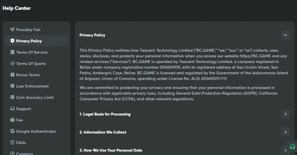Open the floating live support headset button
This screenshot has width=297, height=155.
[x=292, y=147]
